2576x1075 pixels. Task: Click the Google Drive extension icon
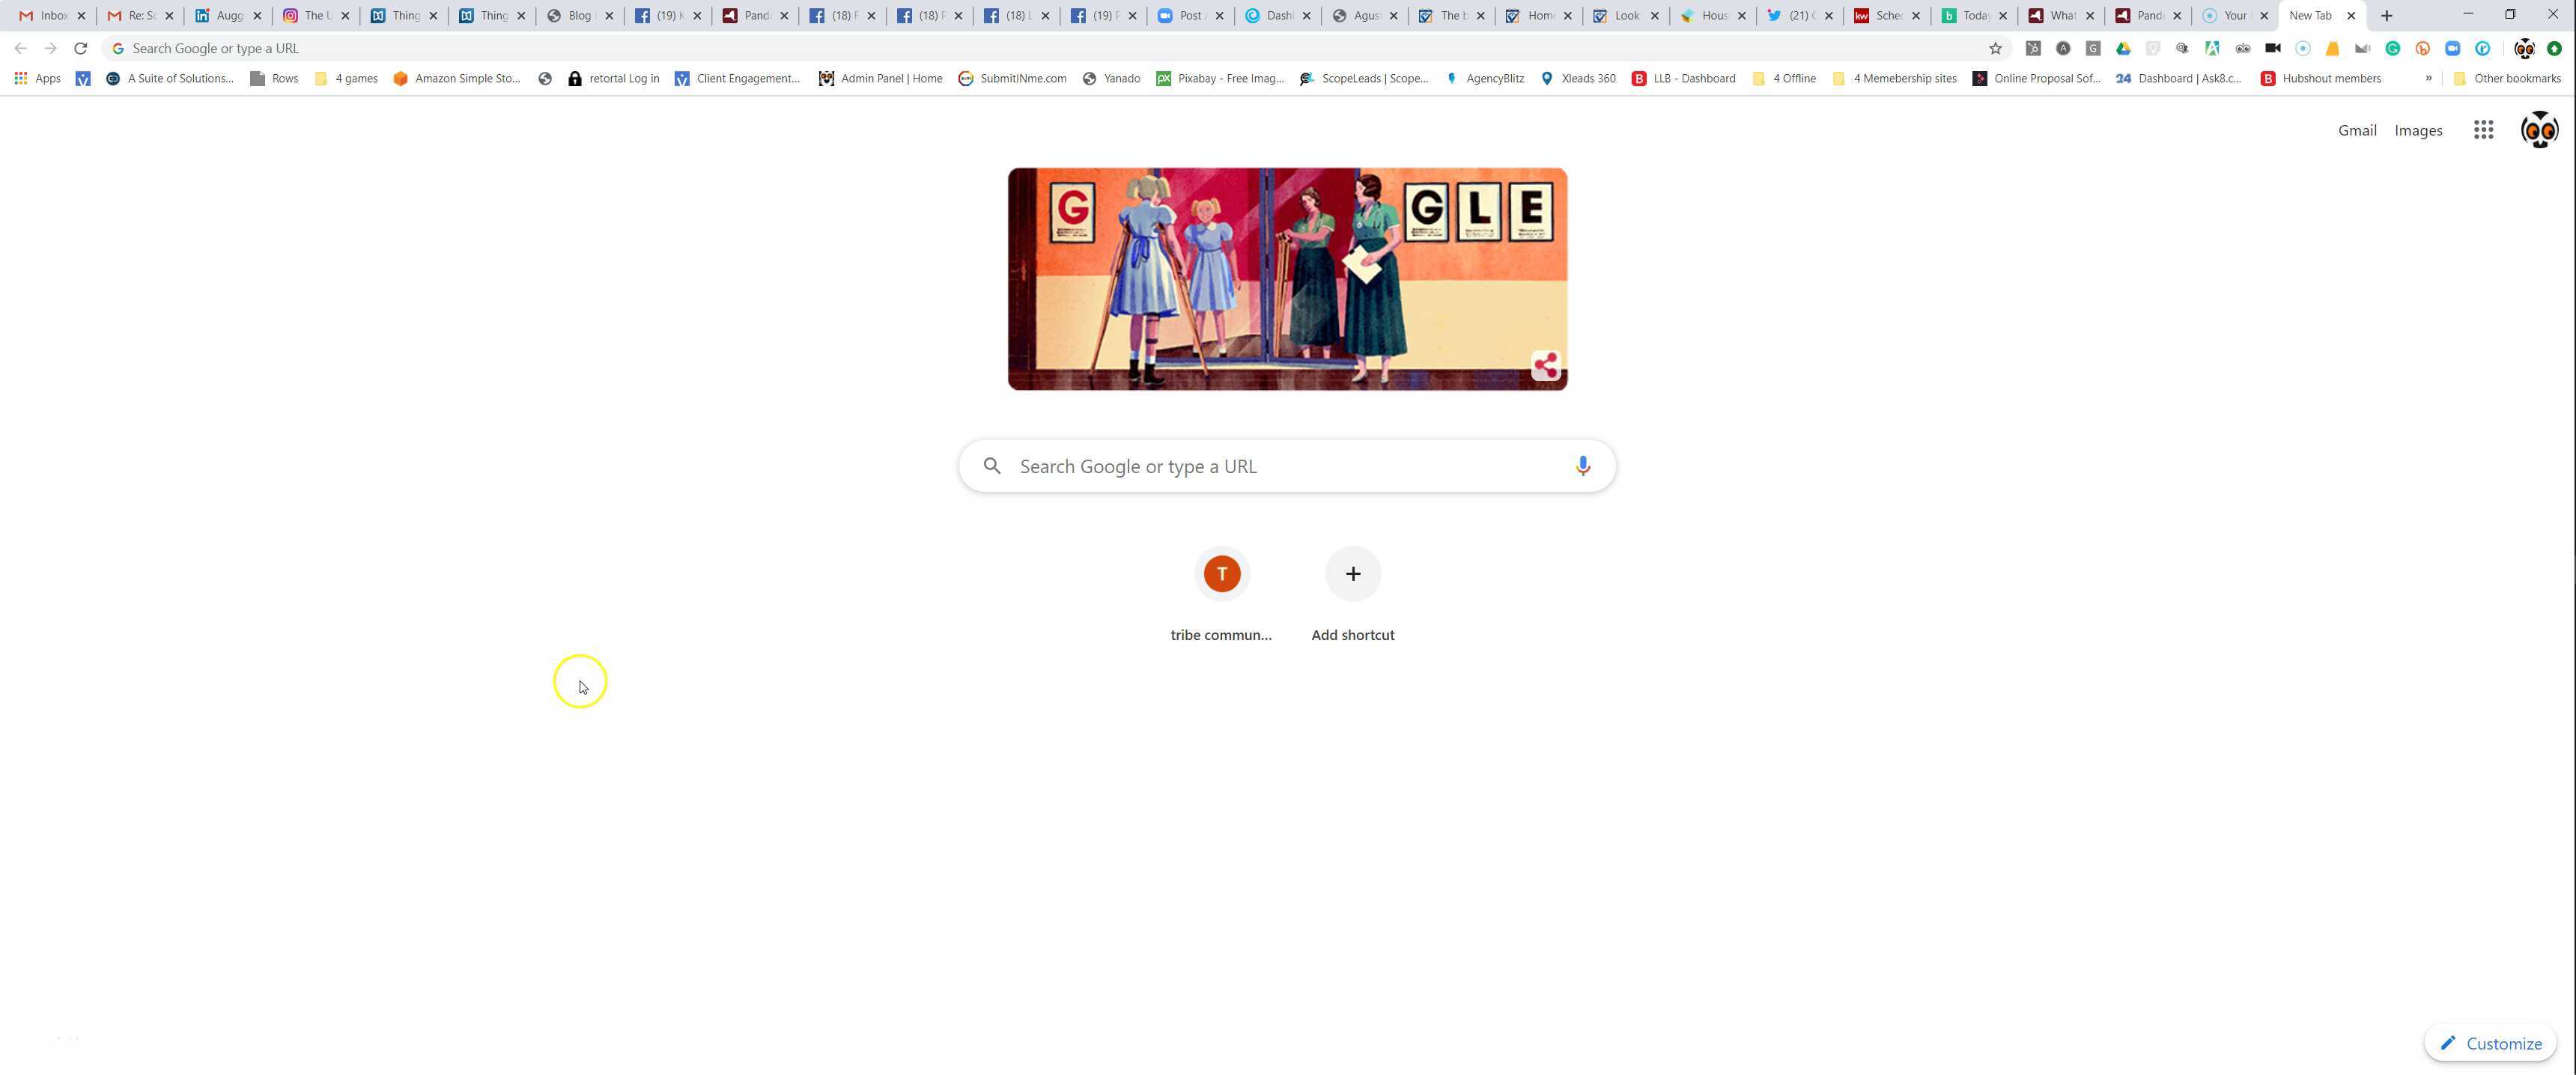click(x=2123, y=48)
